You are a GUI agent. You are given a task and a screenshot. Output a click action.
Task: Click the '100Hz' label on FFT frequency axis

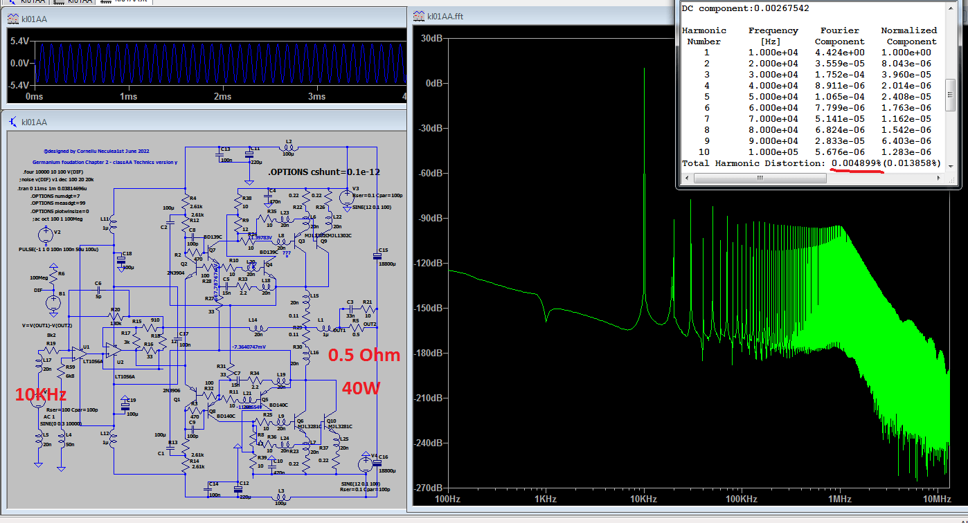(x=447, y=499)
